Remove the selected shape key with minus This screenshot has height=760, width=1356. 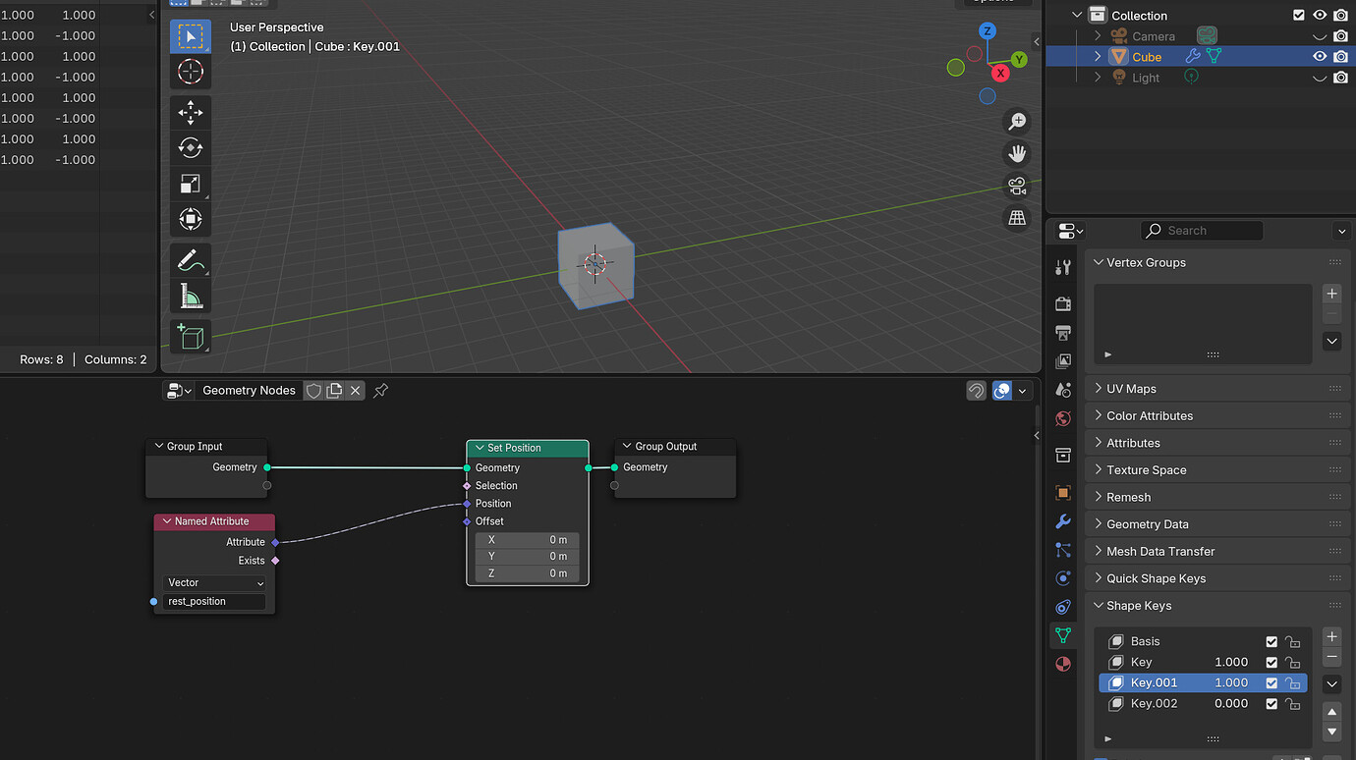click(x=1332, y=657)
